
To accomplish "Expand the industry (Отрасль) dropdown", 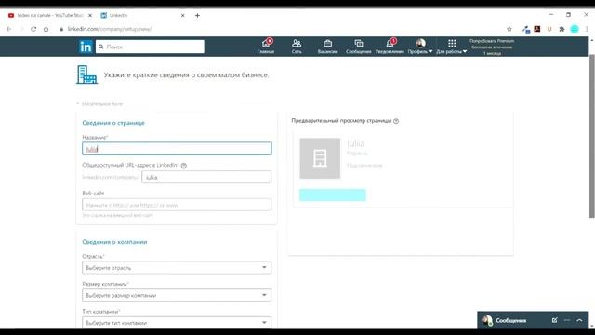I will point(177,268).
